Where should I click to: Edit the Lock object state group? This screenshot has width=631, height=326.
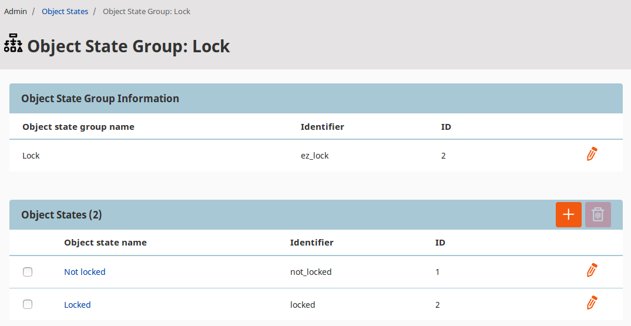coord(592,154)
